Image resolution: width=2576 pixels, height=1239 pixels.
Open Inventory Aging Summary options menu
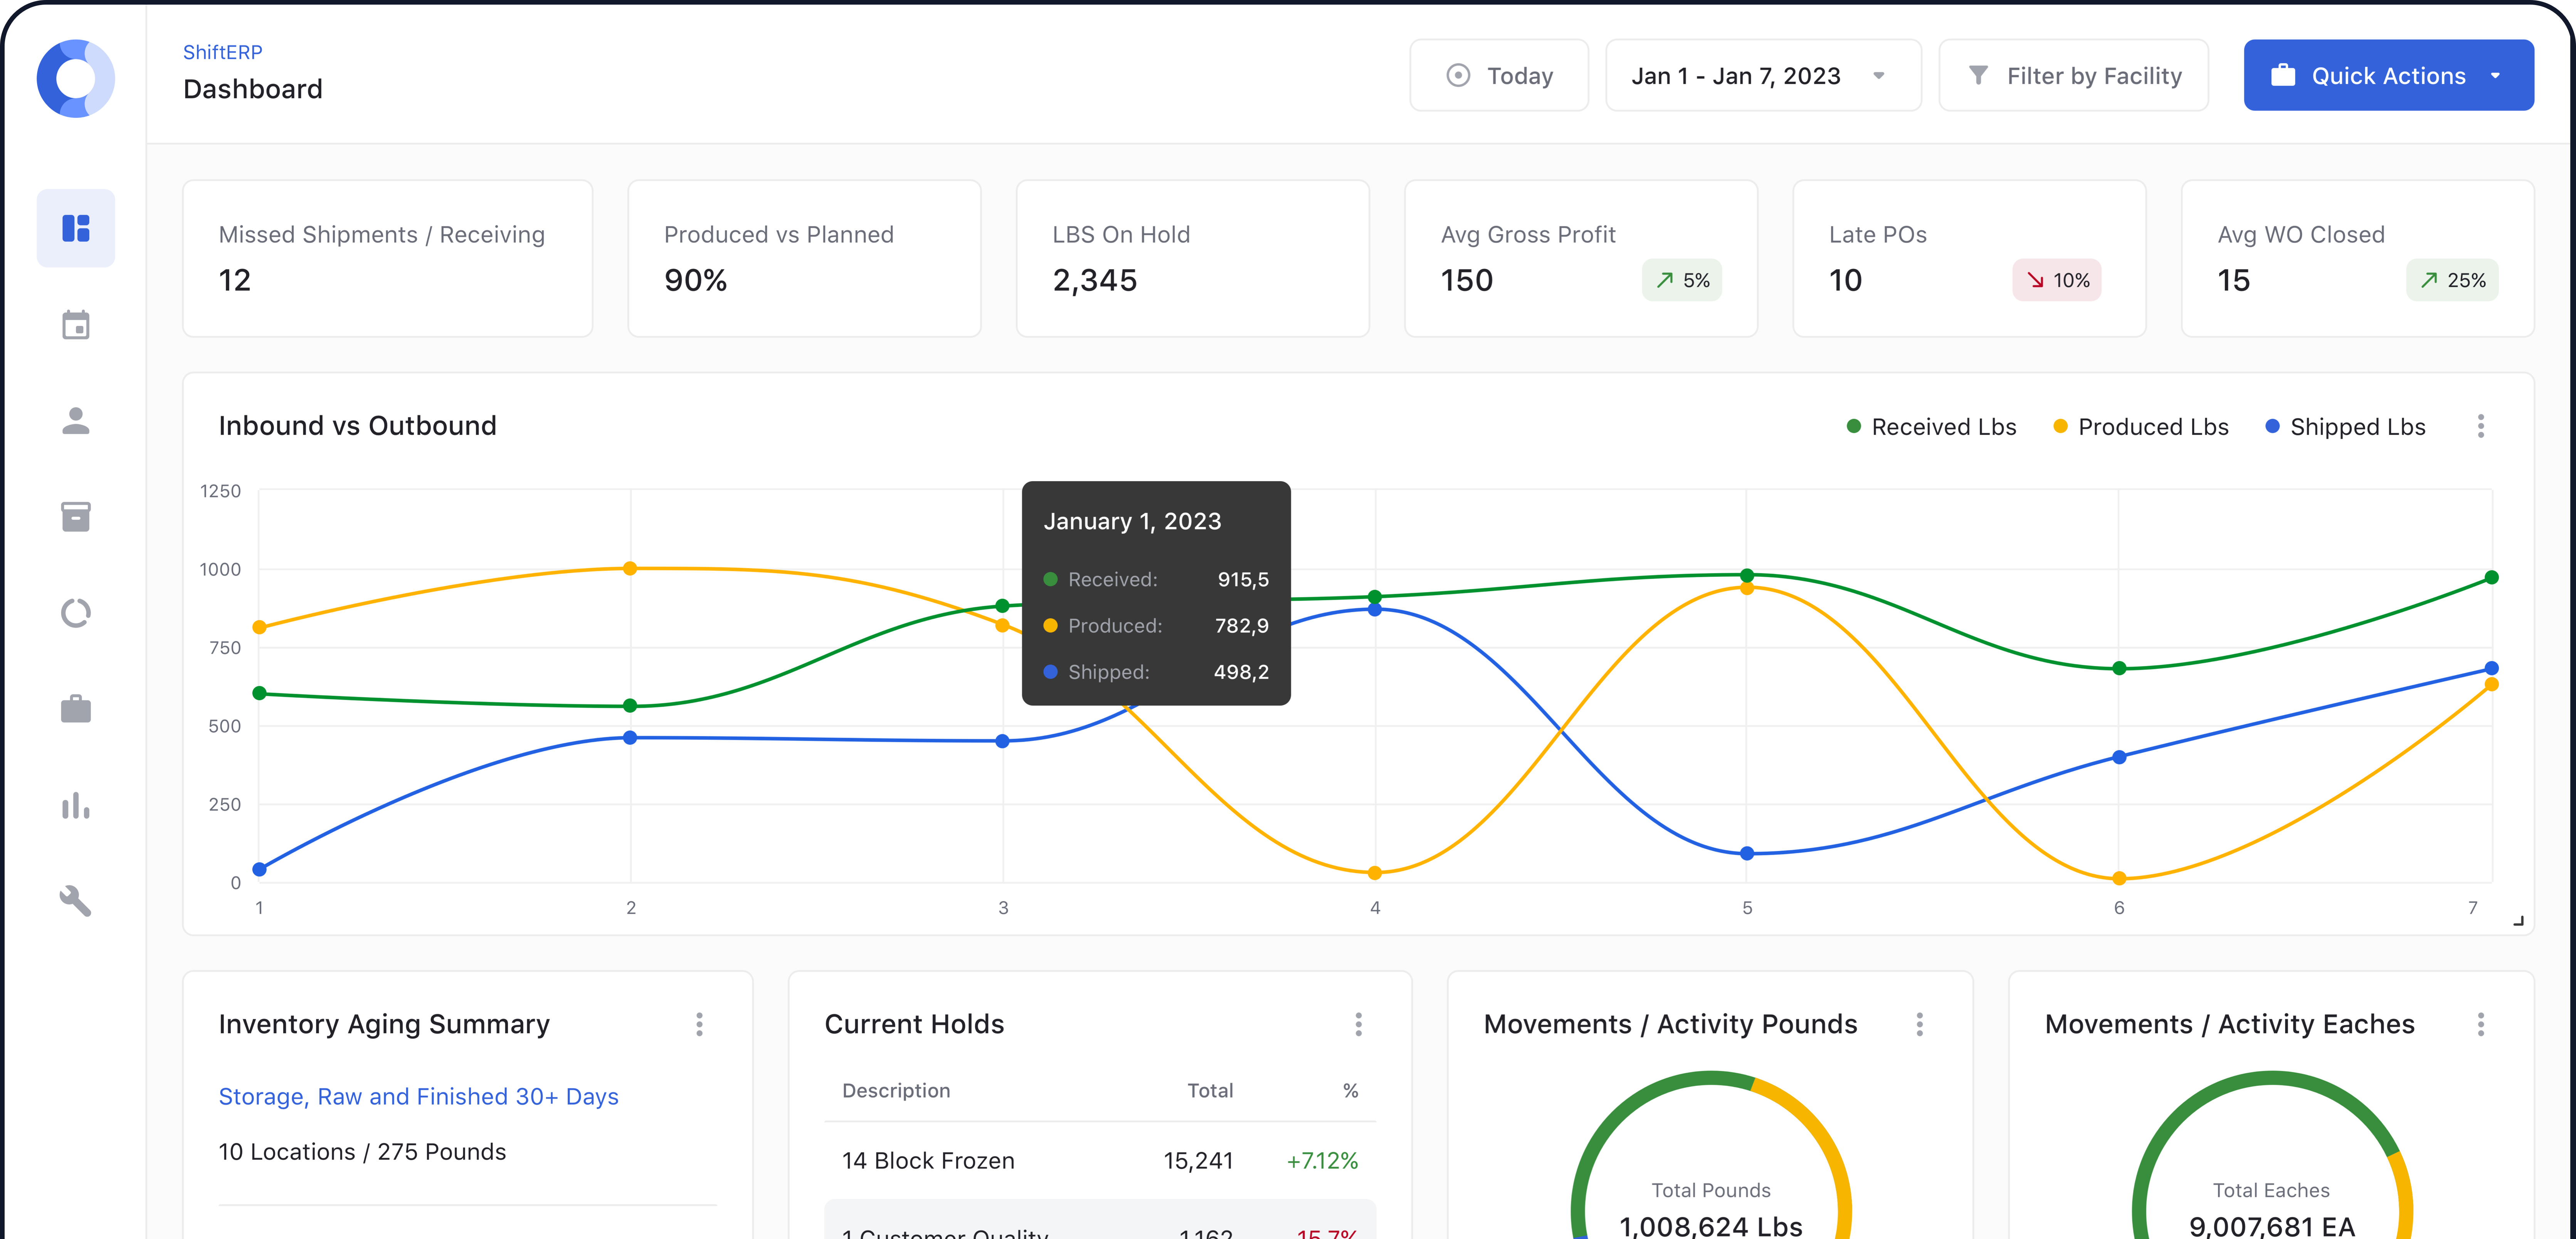point(699,1024)
